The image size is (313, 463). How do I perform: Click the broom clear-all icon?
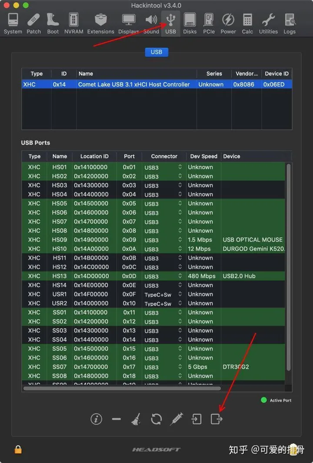[x=136, y=419]
